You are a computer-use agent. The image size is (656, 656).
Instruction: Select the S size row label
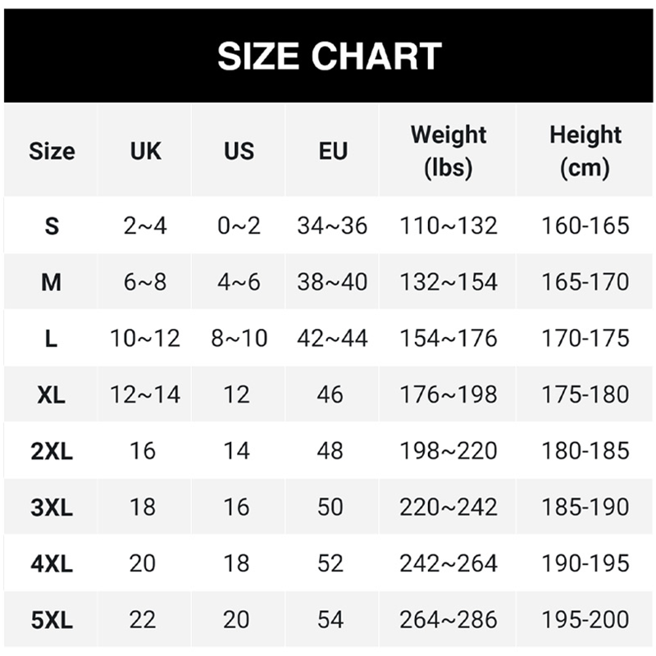click(x=52, y=225)
